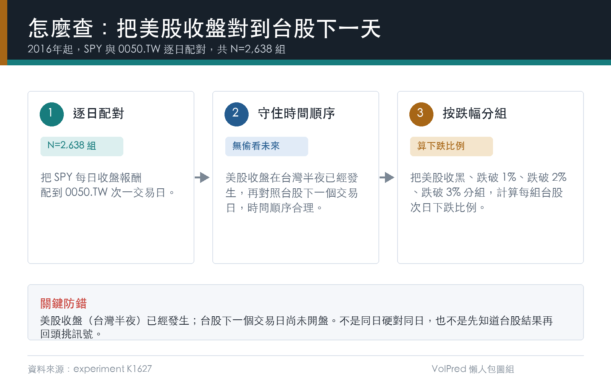Screen dimensions: 611x382
Task: Click the heading 守住時間順序
Action: pos(296,113)
